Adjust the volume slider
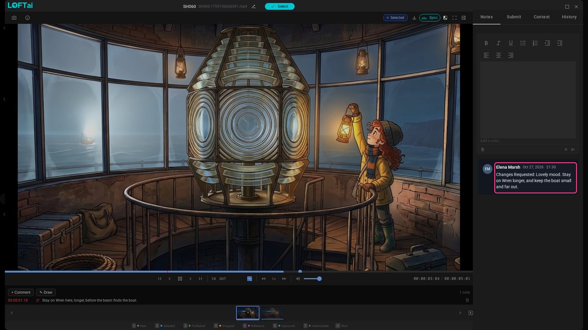The height and width of the screenshot is (330, 588). point(312,279)
